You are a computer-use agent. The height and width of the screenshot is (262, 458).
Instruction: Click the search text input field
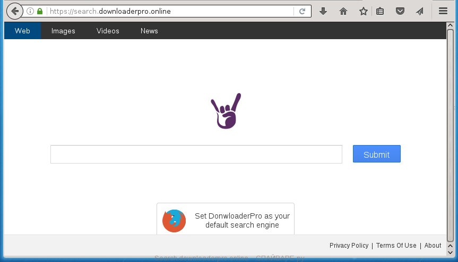tap(196, 155)
